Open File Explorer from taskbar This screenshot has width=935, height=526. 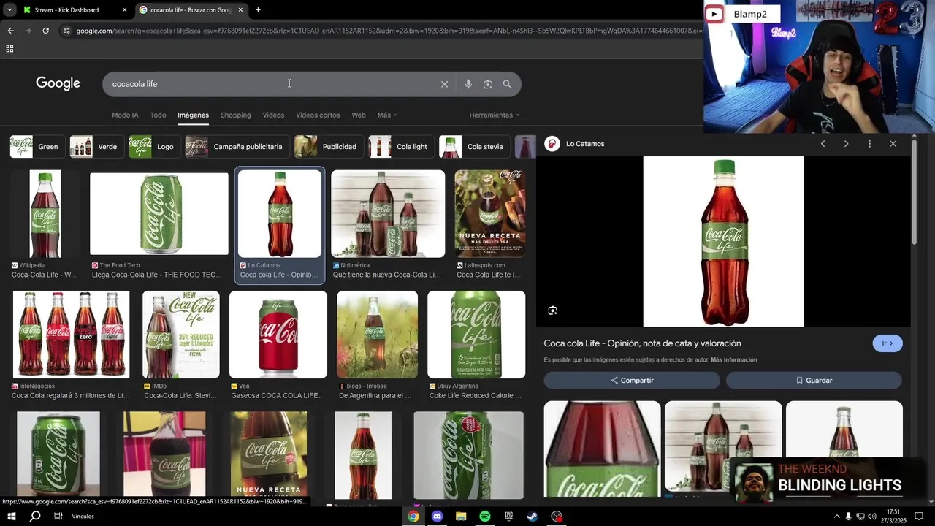(x=461, y=517)
